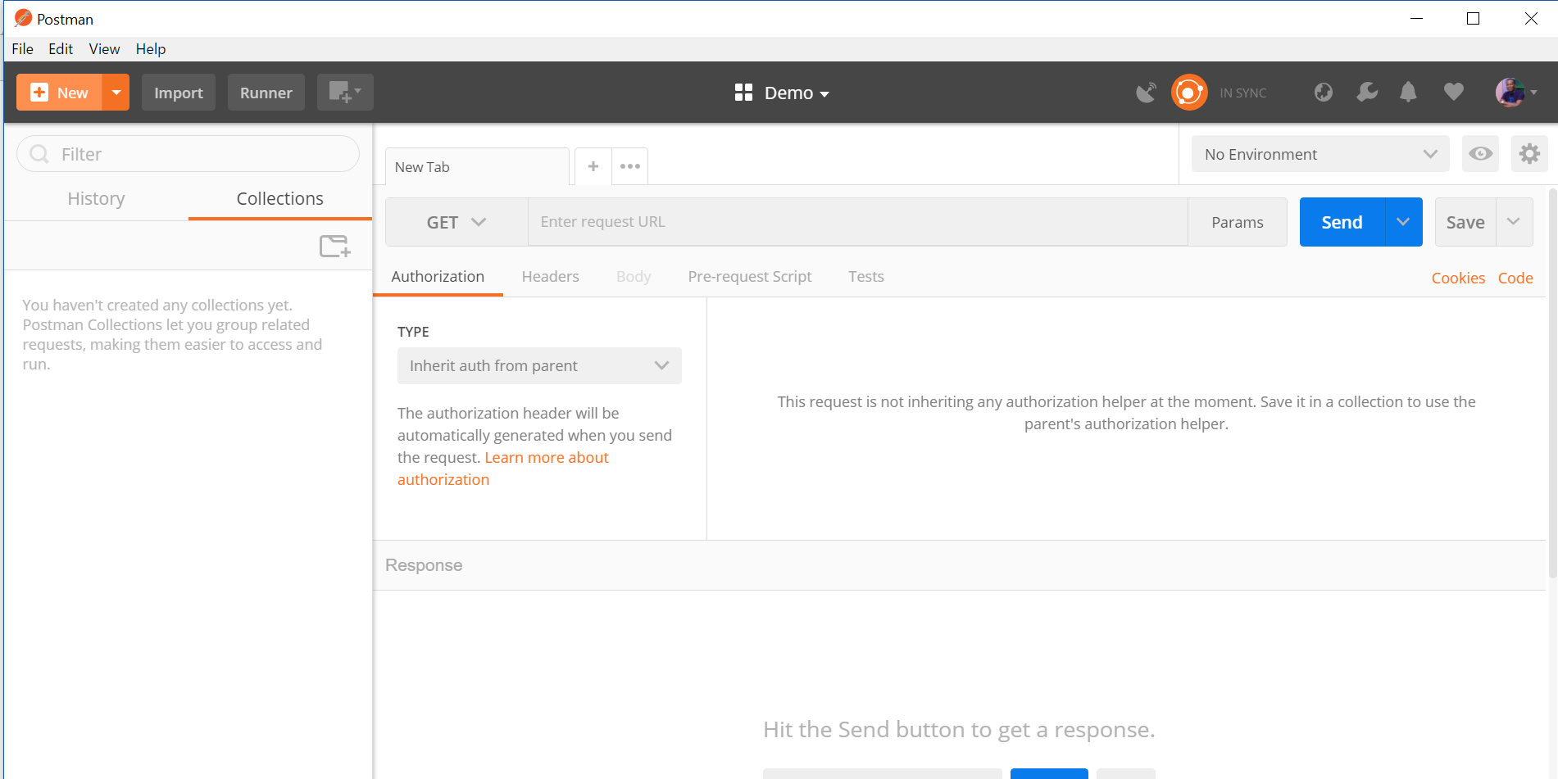Image resolution: width=1558 pixels, height=779 pixels.
Task: Switch to the Headers tab
Action: tap(551, 277)
